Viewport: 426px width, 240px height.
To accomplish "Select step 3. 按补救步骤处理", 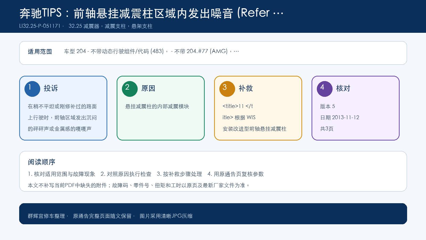I will (x=179, y=174).
